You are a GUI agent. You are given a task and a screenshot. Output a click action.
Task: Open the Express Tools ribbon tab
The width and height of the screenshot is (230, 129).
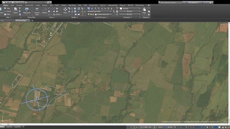click(x=93, y=5)
